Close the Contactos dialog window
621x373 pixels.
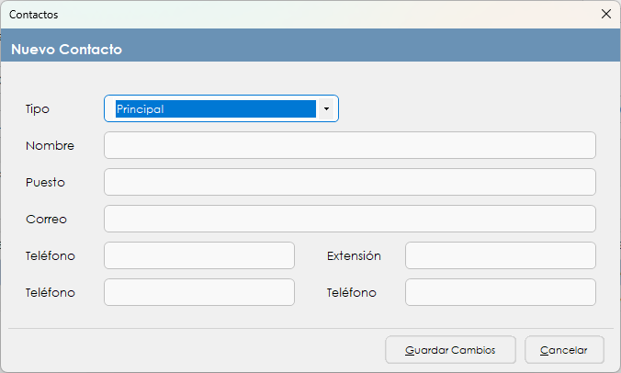605,14
